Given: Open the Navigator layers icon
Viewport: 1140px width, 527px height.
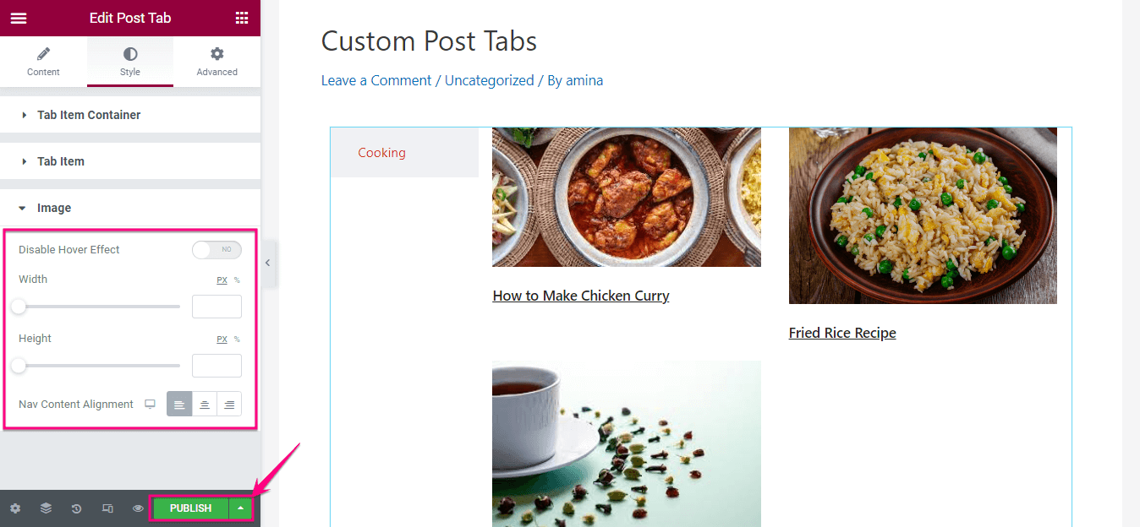Looking at the screenshot, I should coord(45,508).
